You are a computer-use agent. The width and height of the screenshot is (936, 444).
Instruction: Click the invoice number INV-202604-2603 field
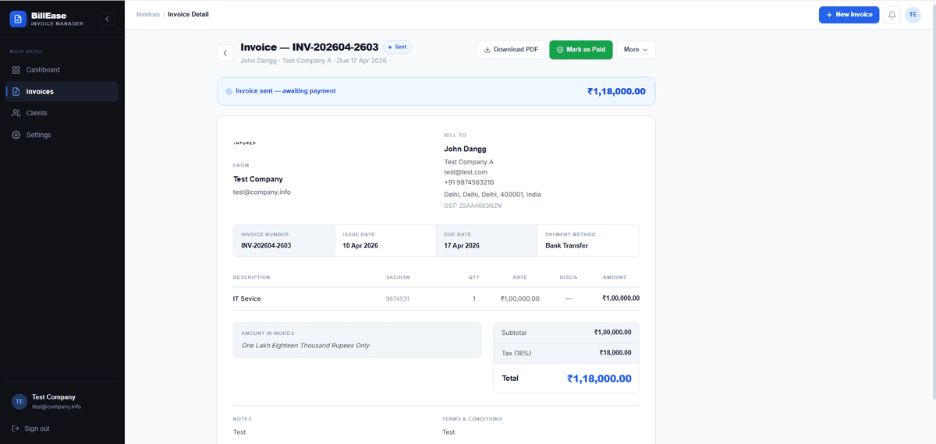284,241
